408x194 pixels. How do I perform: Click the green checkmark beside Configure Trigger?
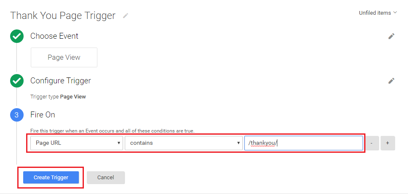(x=16, y=81)
